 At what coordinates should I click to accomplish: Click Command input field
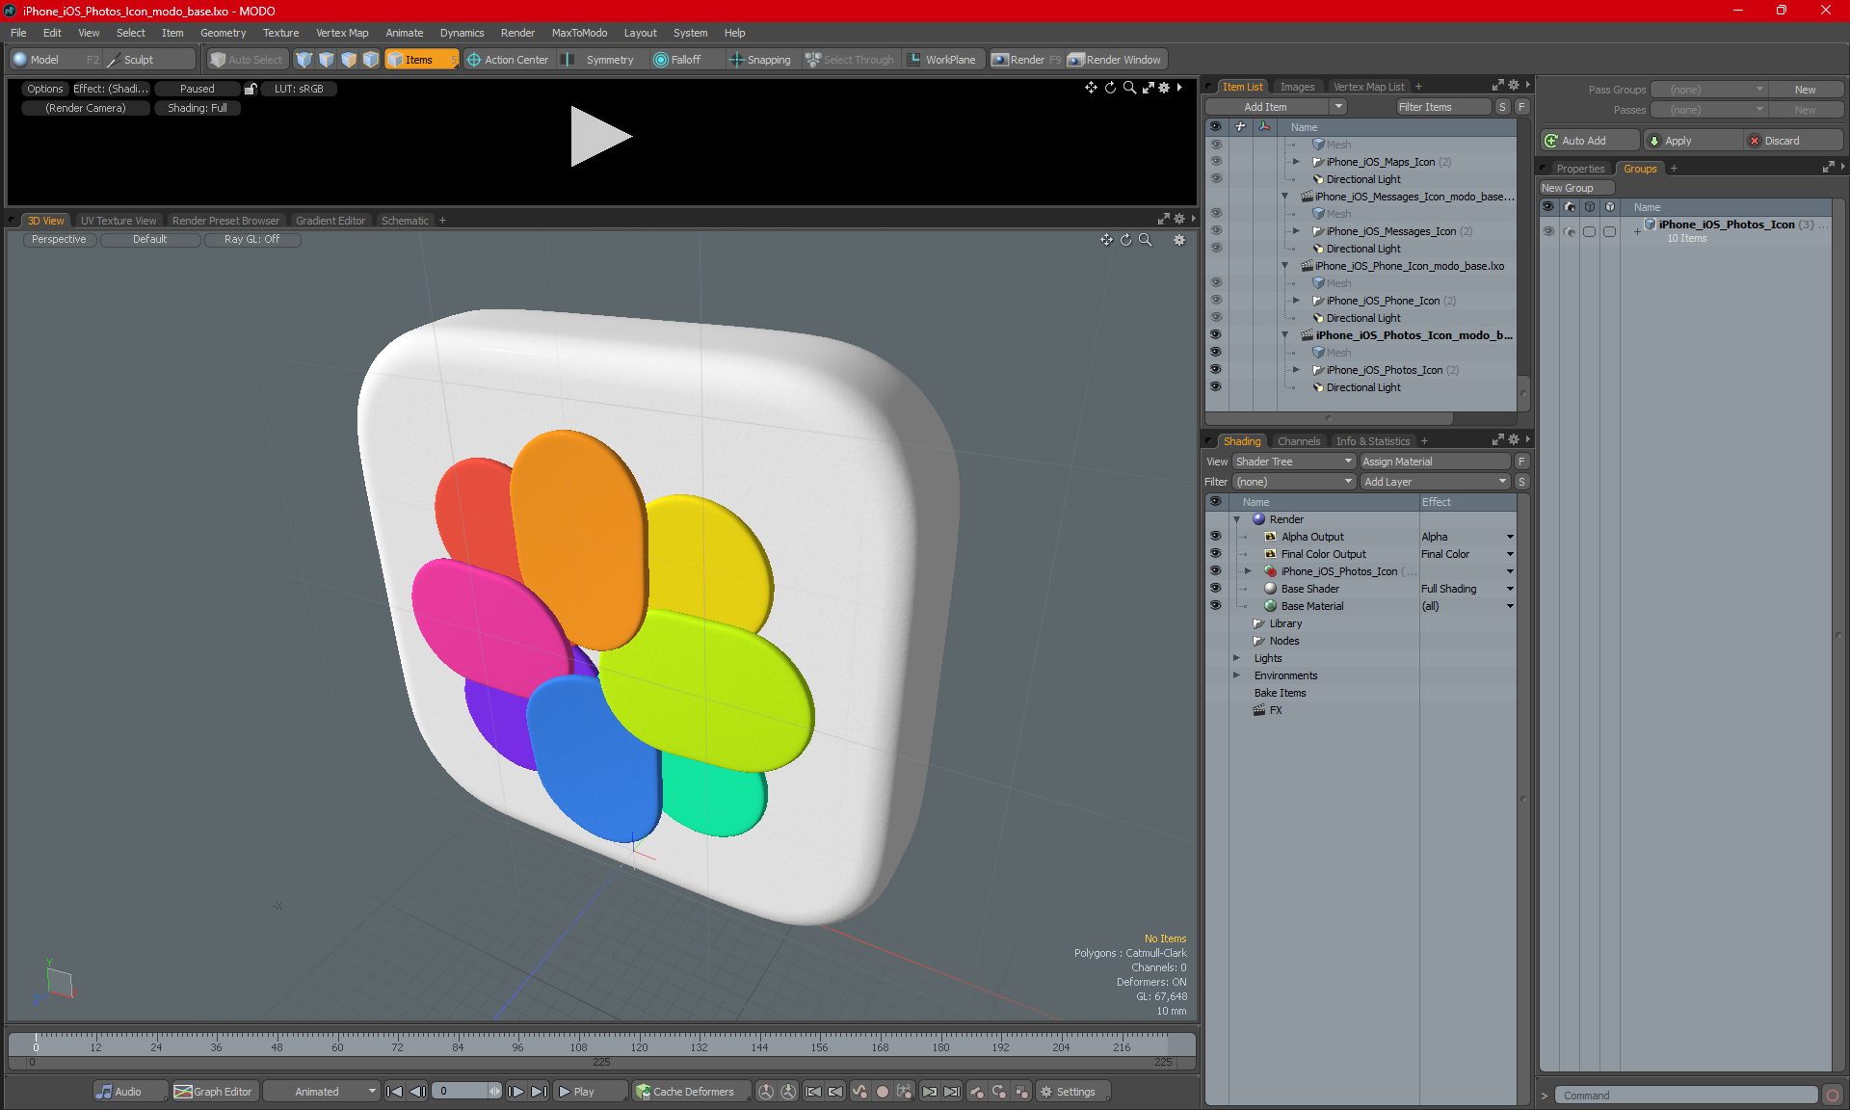point(1684,1096)
